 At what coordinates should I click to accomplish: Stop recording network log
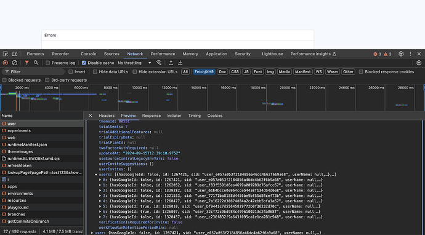[x=6, y=63]
